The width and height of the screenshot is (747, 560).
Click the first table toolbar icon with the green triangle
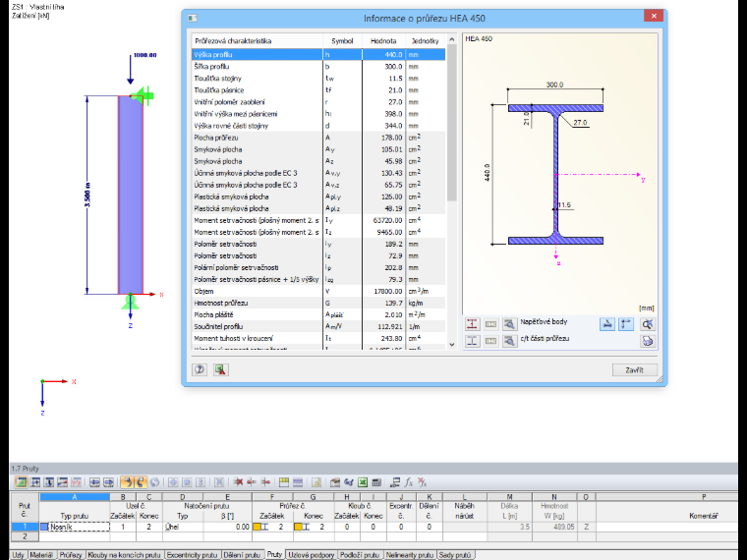(x=21, y=482)
